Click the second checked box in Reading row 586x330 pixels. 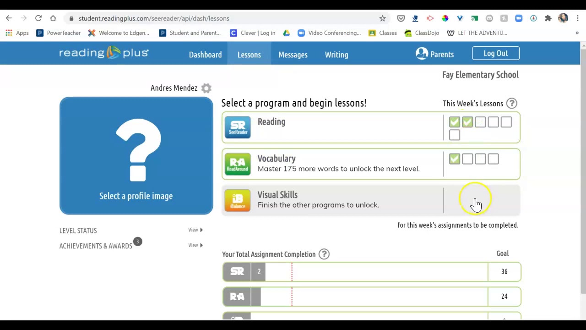point(467,122)
